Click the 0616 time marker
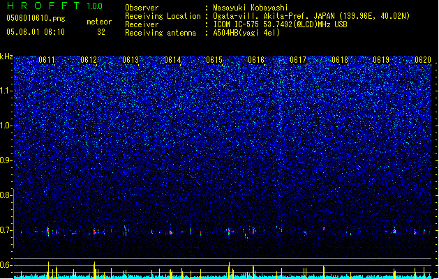 tap(256, 60)
